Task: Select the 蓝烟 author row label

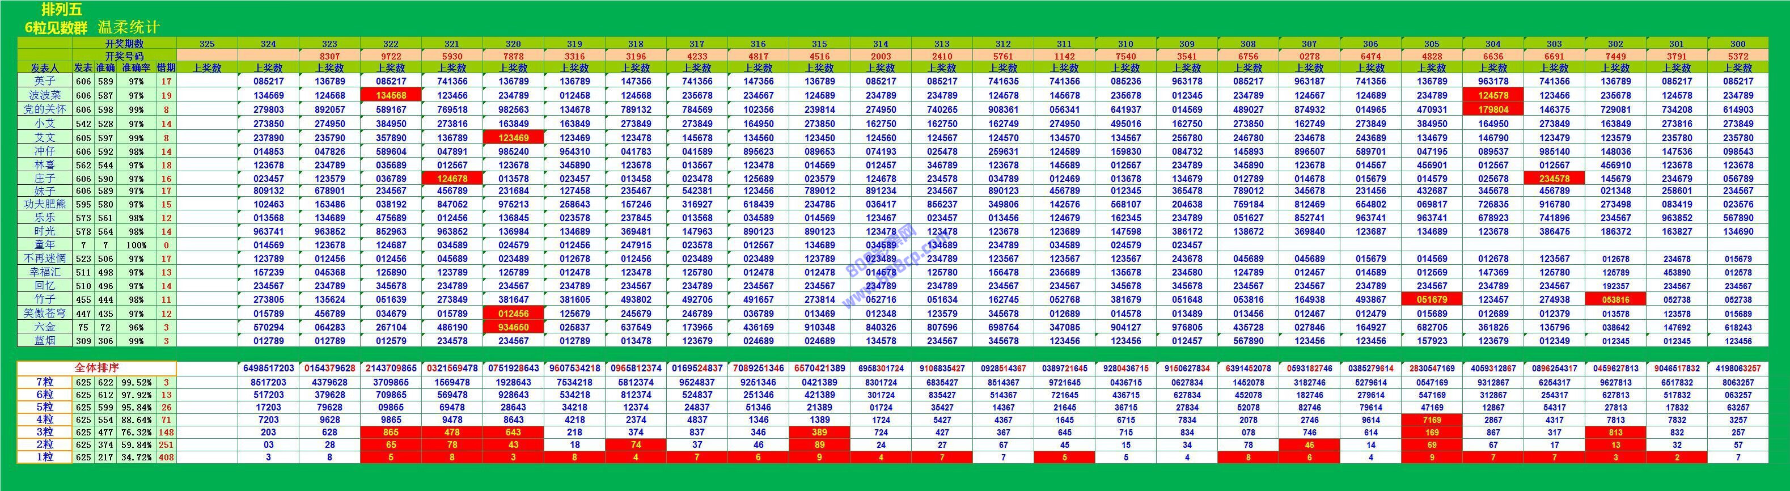Action: click(44, 340)
